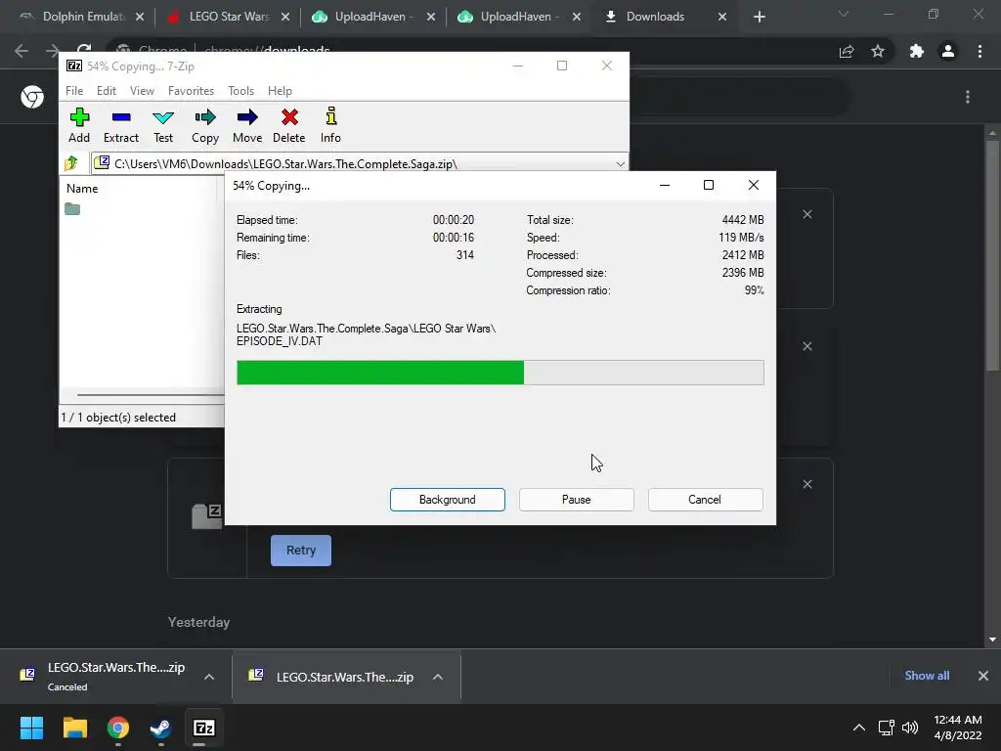The image size is (1001, 751).
Task: Send extraction to Background
Action: pyautogui.click(x=448, y=500)
